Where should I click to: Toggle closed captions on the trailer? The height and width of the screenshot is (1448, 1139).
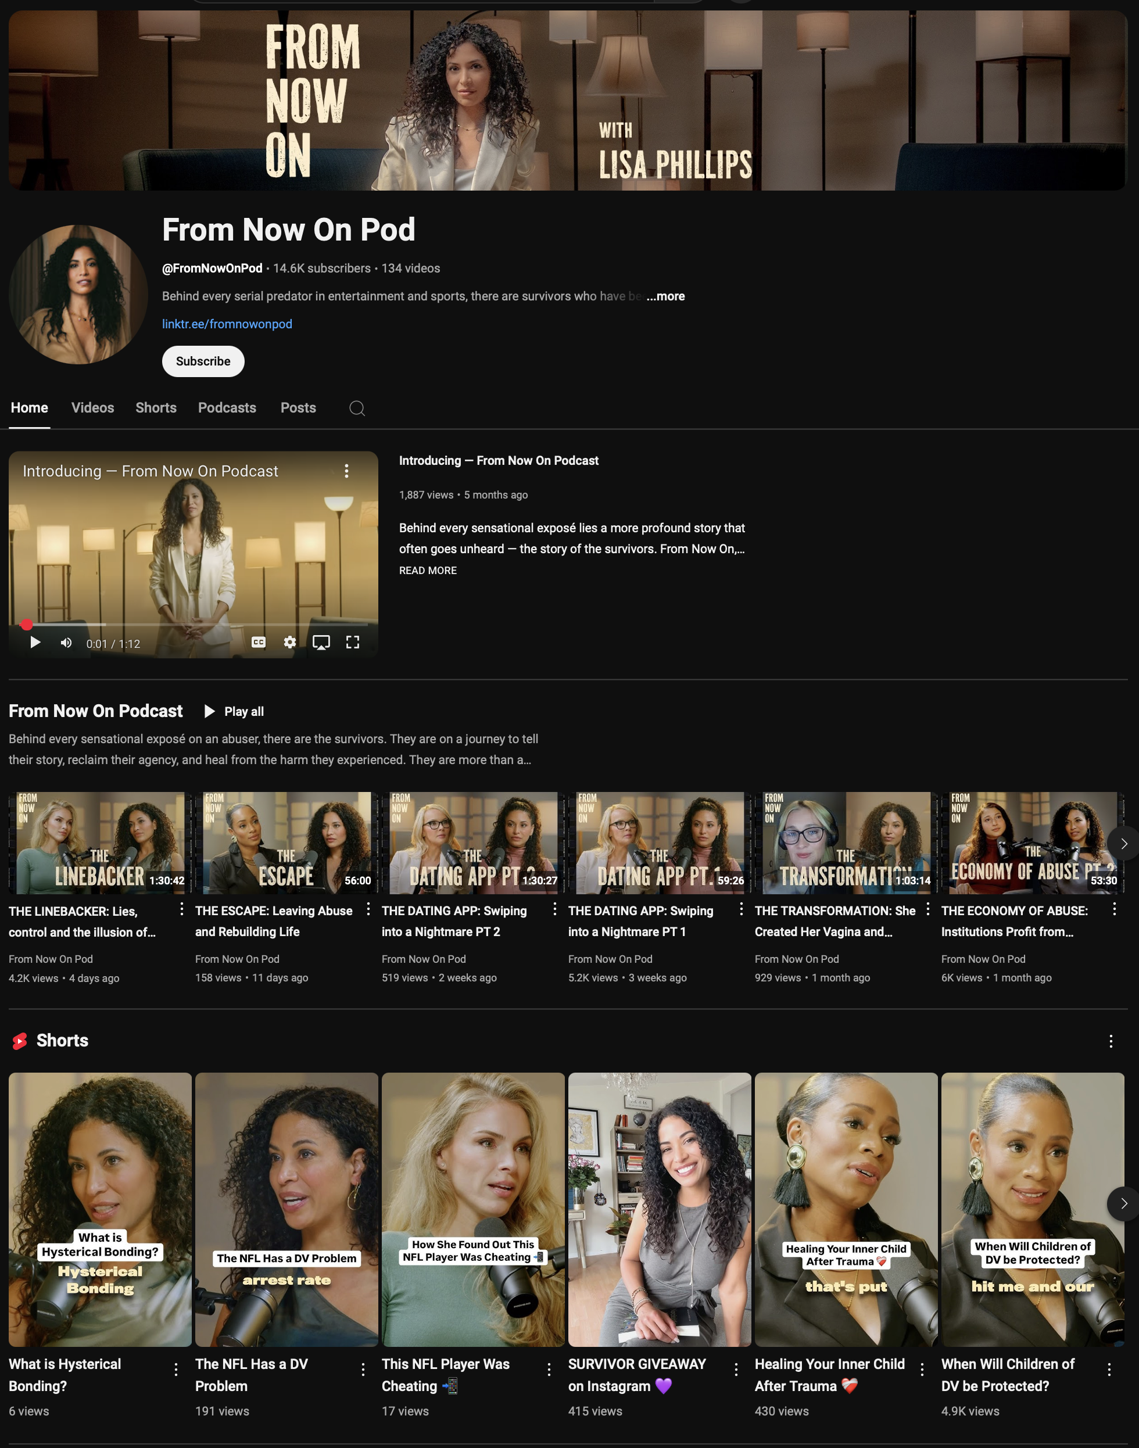pos(259,642)
